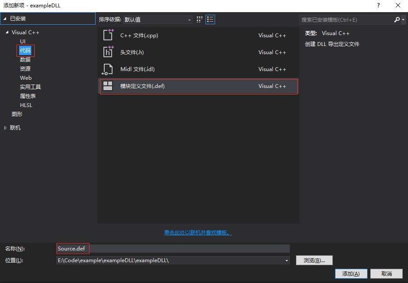408x283 pixels.
Task: Click the module definition file icon
Action: tap(107, 86)
